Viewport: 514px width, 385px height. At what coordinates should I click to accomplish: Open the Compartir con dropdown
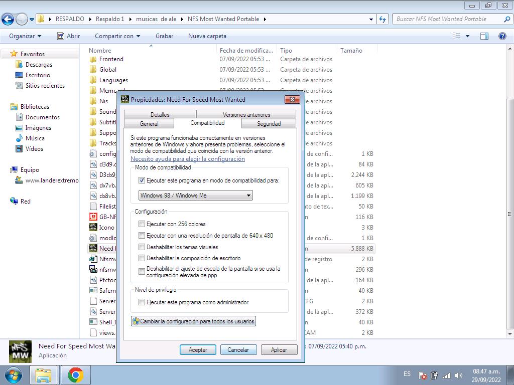tap(117, 36)
